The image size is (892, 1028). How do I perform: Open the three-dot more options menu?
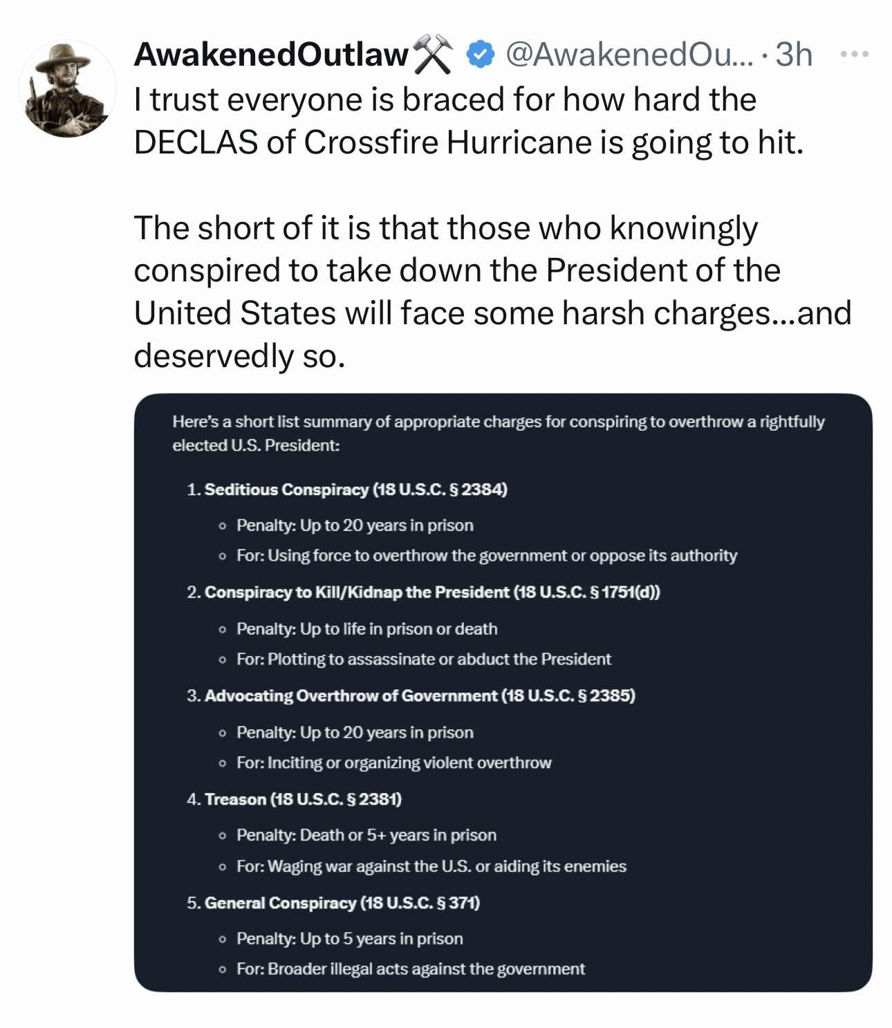(854, 54)
